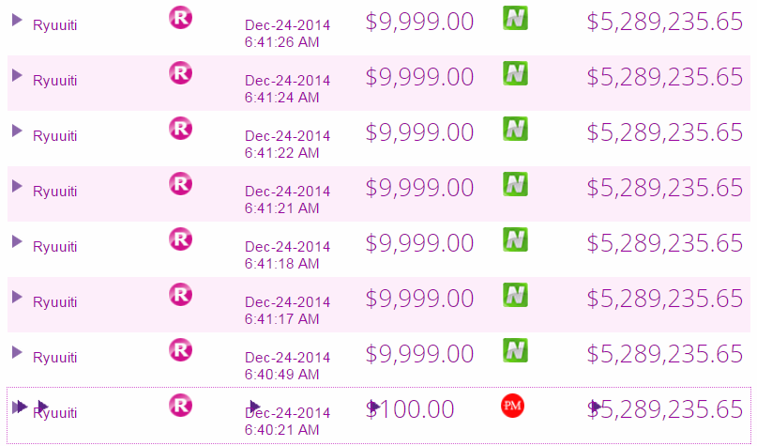Open Ryuuiti link in 6:41:18 AM row
This screenshot has width=757, height=446.
click(54, 247)
